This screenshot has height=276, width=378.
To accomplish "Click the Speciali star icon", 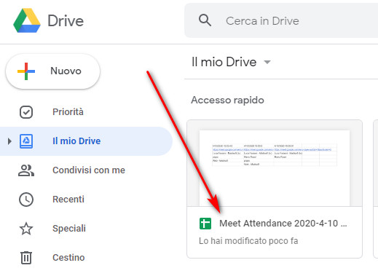I will [x=26, y=229].
